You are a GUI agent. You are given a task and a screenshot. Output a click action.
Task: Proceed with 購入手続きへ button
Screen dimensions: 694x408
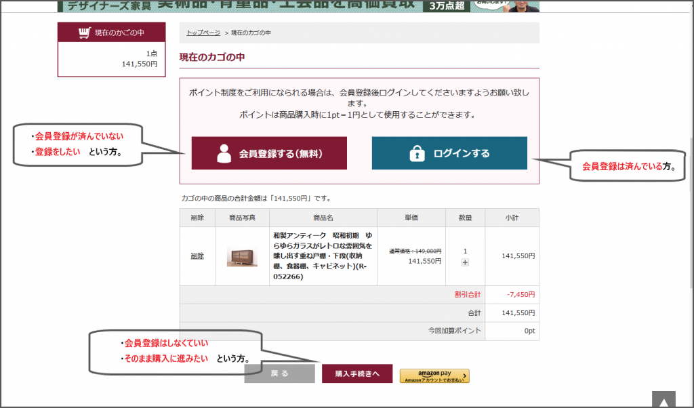tap(357, 373)
